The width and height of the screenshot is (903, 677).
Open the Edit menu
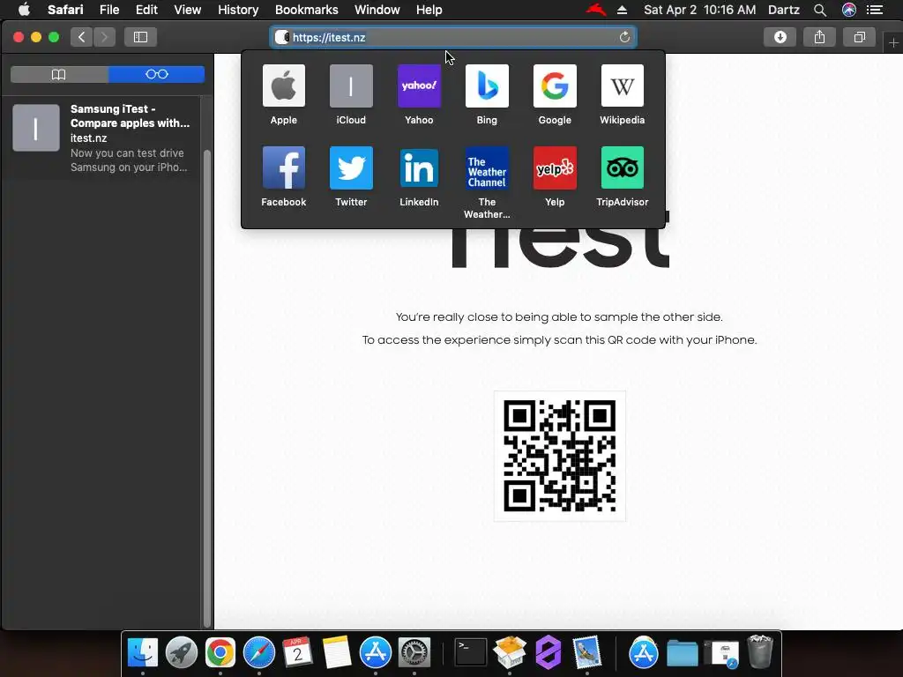(x=146, y=10)
